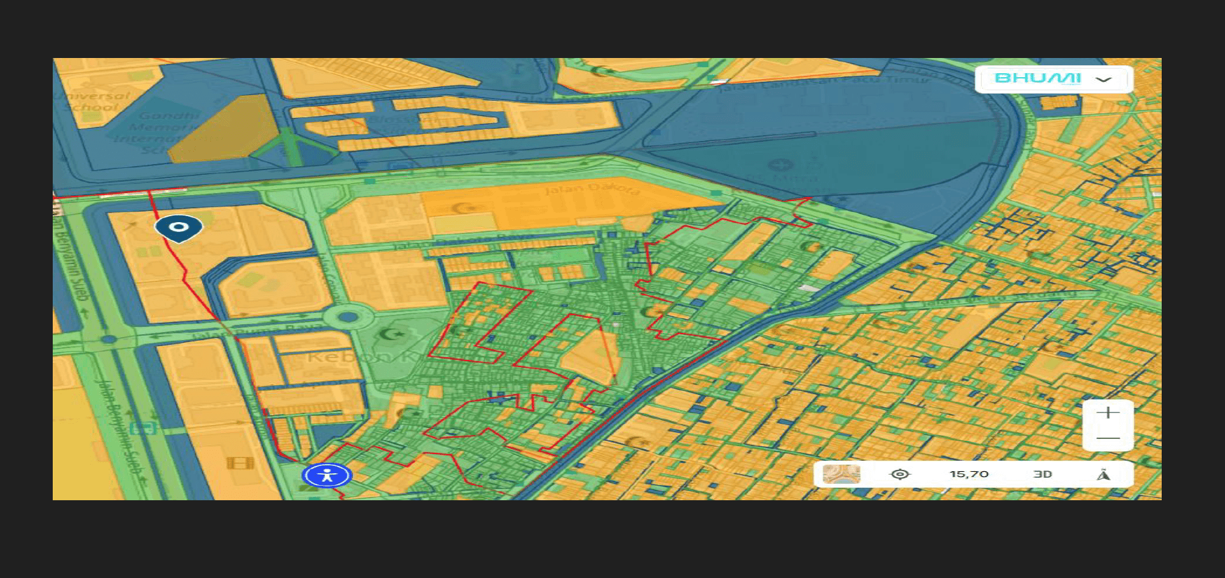Image resolution: width=1225 pixels, height=578 pixels.
Task: Toggle the 3D map view
Action: (x=1042, y=475)
